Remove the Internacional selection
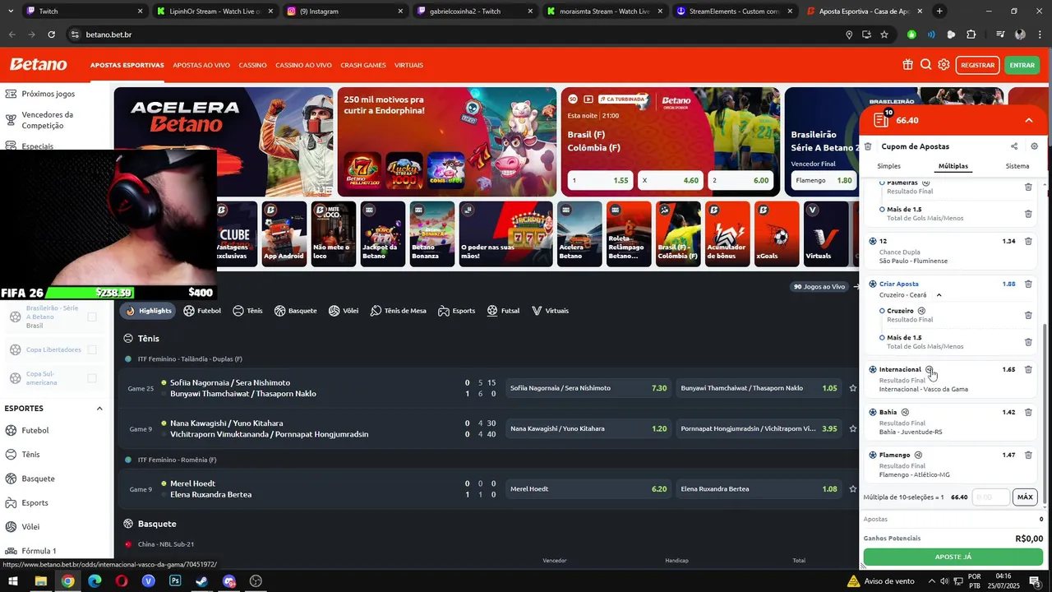The width and height of the screenshot is (1052, 592). coord(1028,370)
